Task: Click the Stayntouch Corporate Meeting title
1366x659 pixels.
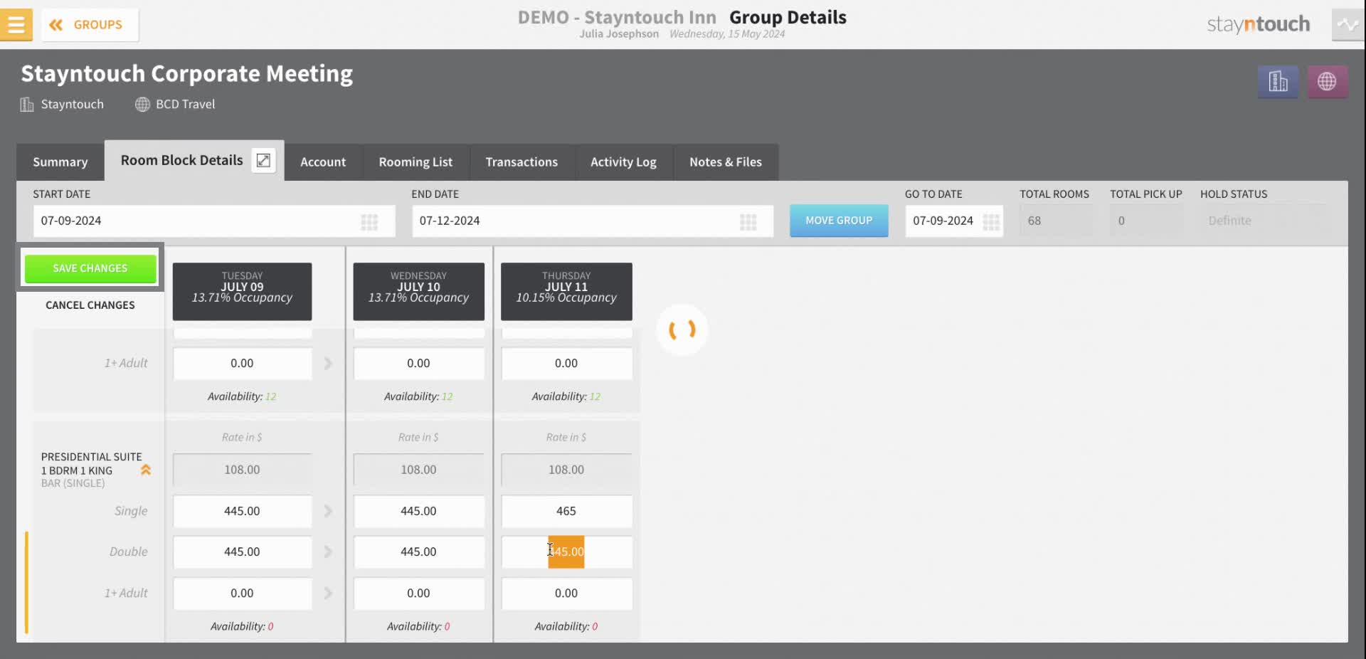Action: point(187,74)
